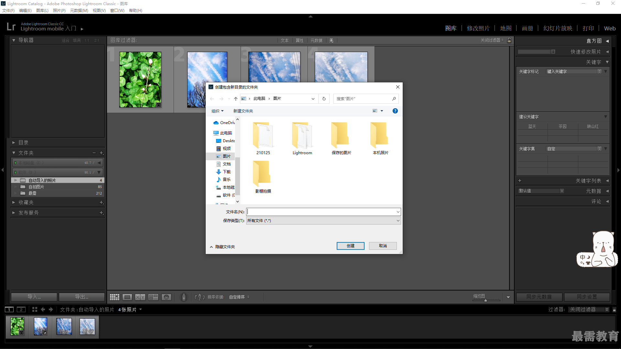This screenshot has height=349, width=621.
Task: Collapse the bottom filmstrip panel arrow
Action: (x=310, y=346)
